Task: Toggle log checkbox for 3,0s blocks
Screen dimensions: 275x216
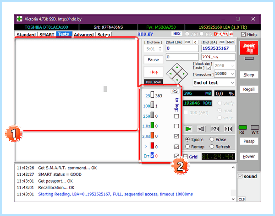Action: [176, 136]
